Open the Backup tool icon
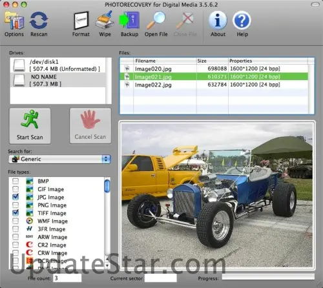This screenshot has height=288, width=323. [x=129, y=20]
